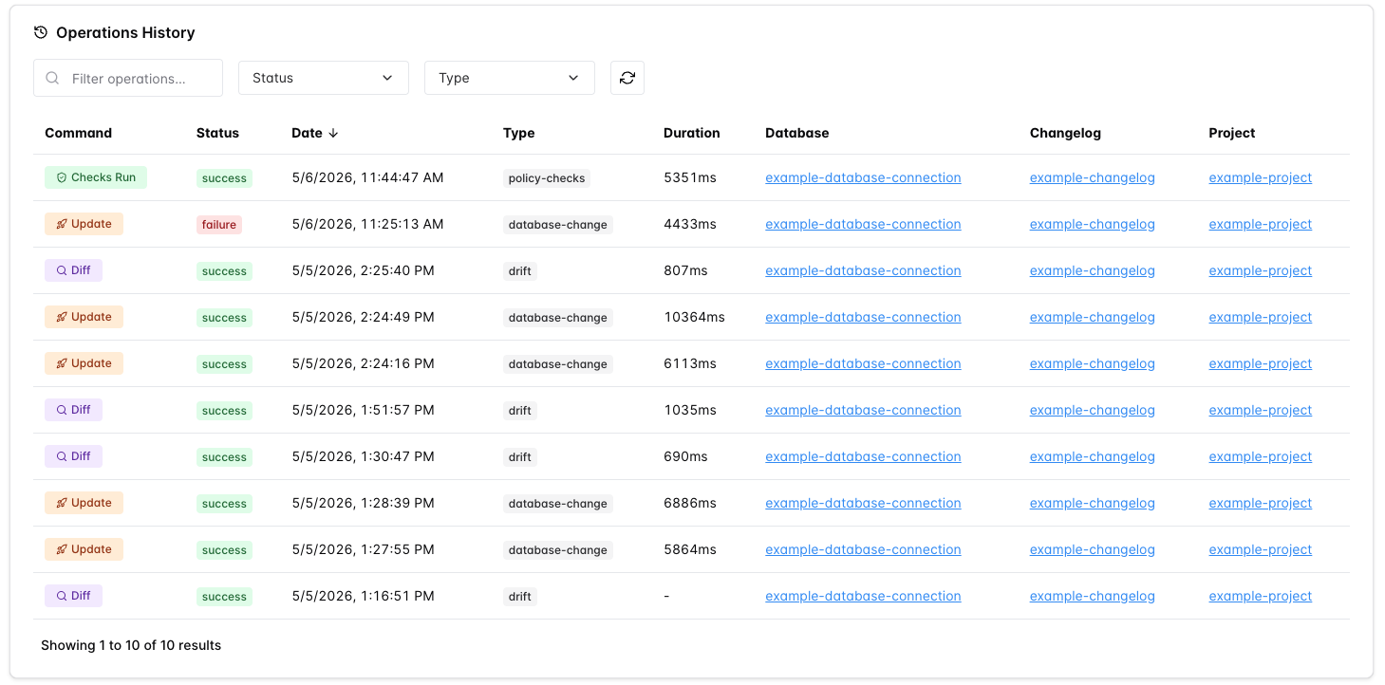Click the Checks Run command badge
This screenshot has width=1385, height=685.
click(96, 177)
